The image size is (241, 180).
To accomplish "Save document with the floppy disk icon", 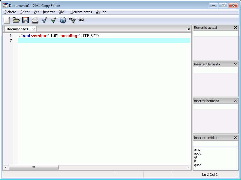I will point(25,20).
